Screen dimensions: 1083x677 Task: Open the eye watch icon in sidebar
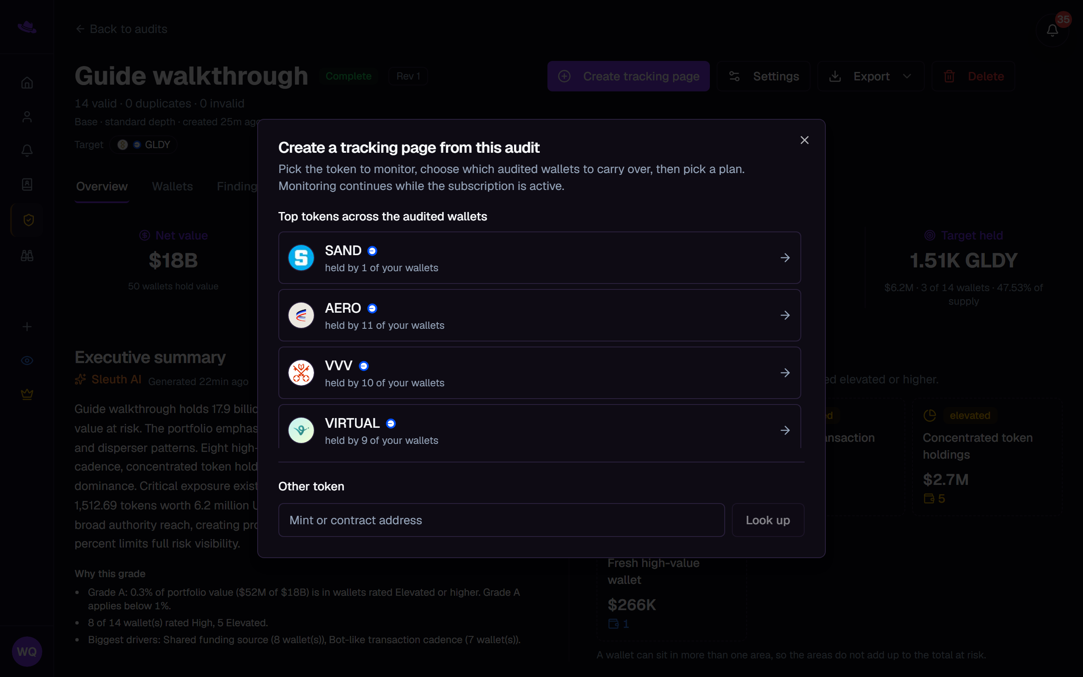27,361
